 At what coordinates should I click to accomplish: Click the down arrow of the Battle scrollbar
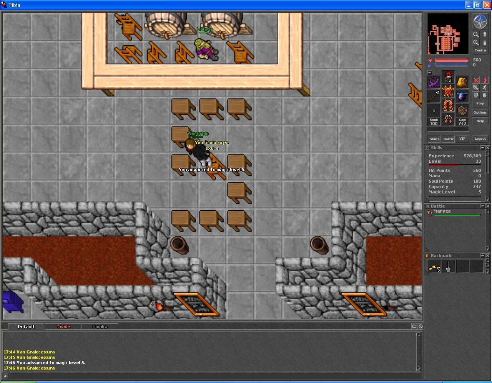(488, 249)
